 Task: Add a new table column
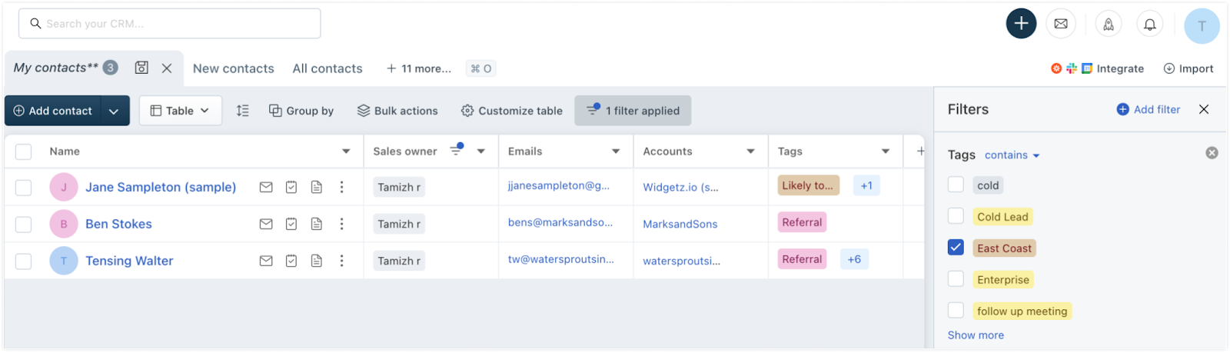920,152
